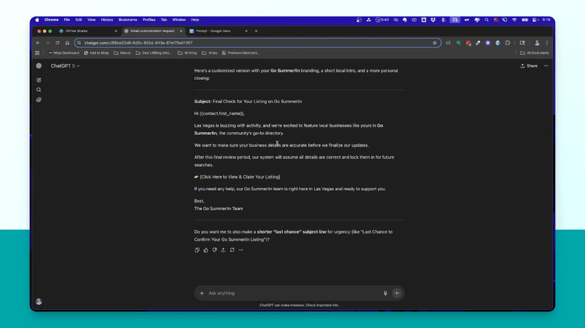Open the user profile avatar in sidebar
The image size is (585, 328).
pyautogui.click(x=39, y=301)
